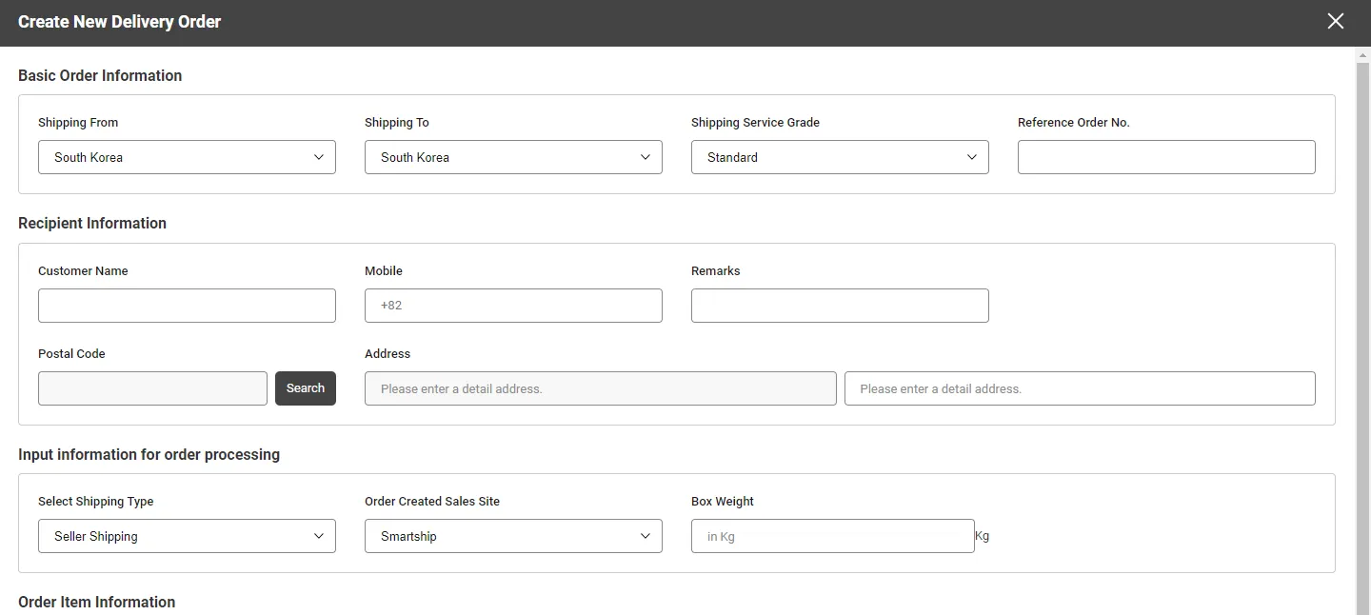Click the Standard grade chevron arrow
The image size is (1371, 615).
tap(972, 157)
